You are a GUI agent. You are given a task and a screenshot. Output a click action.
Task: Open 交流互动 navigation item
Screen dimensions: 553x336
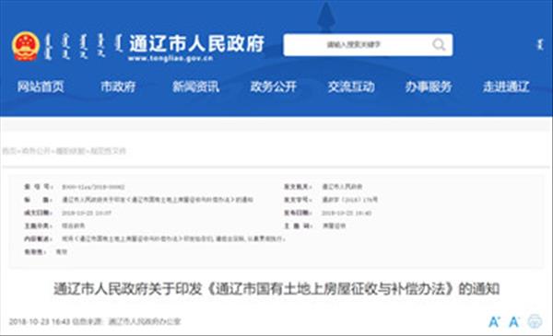pos(351,87)
